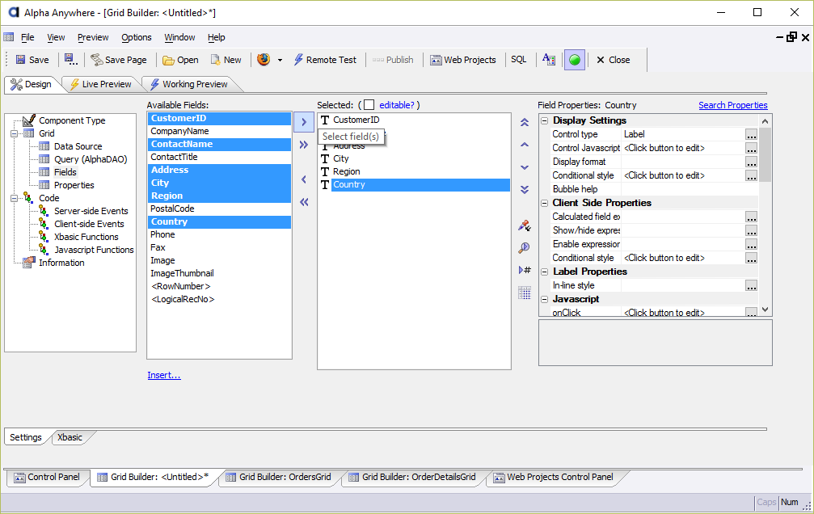
Task: Check the editable checkbox
Action: pos(369,105)
